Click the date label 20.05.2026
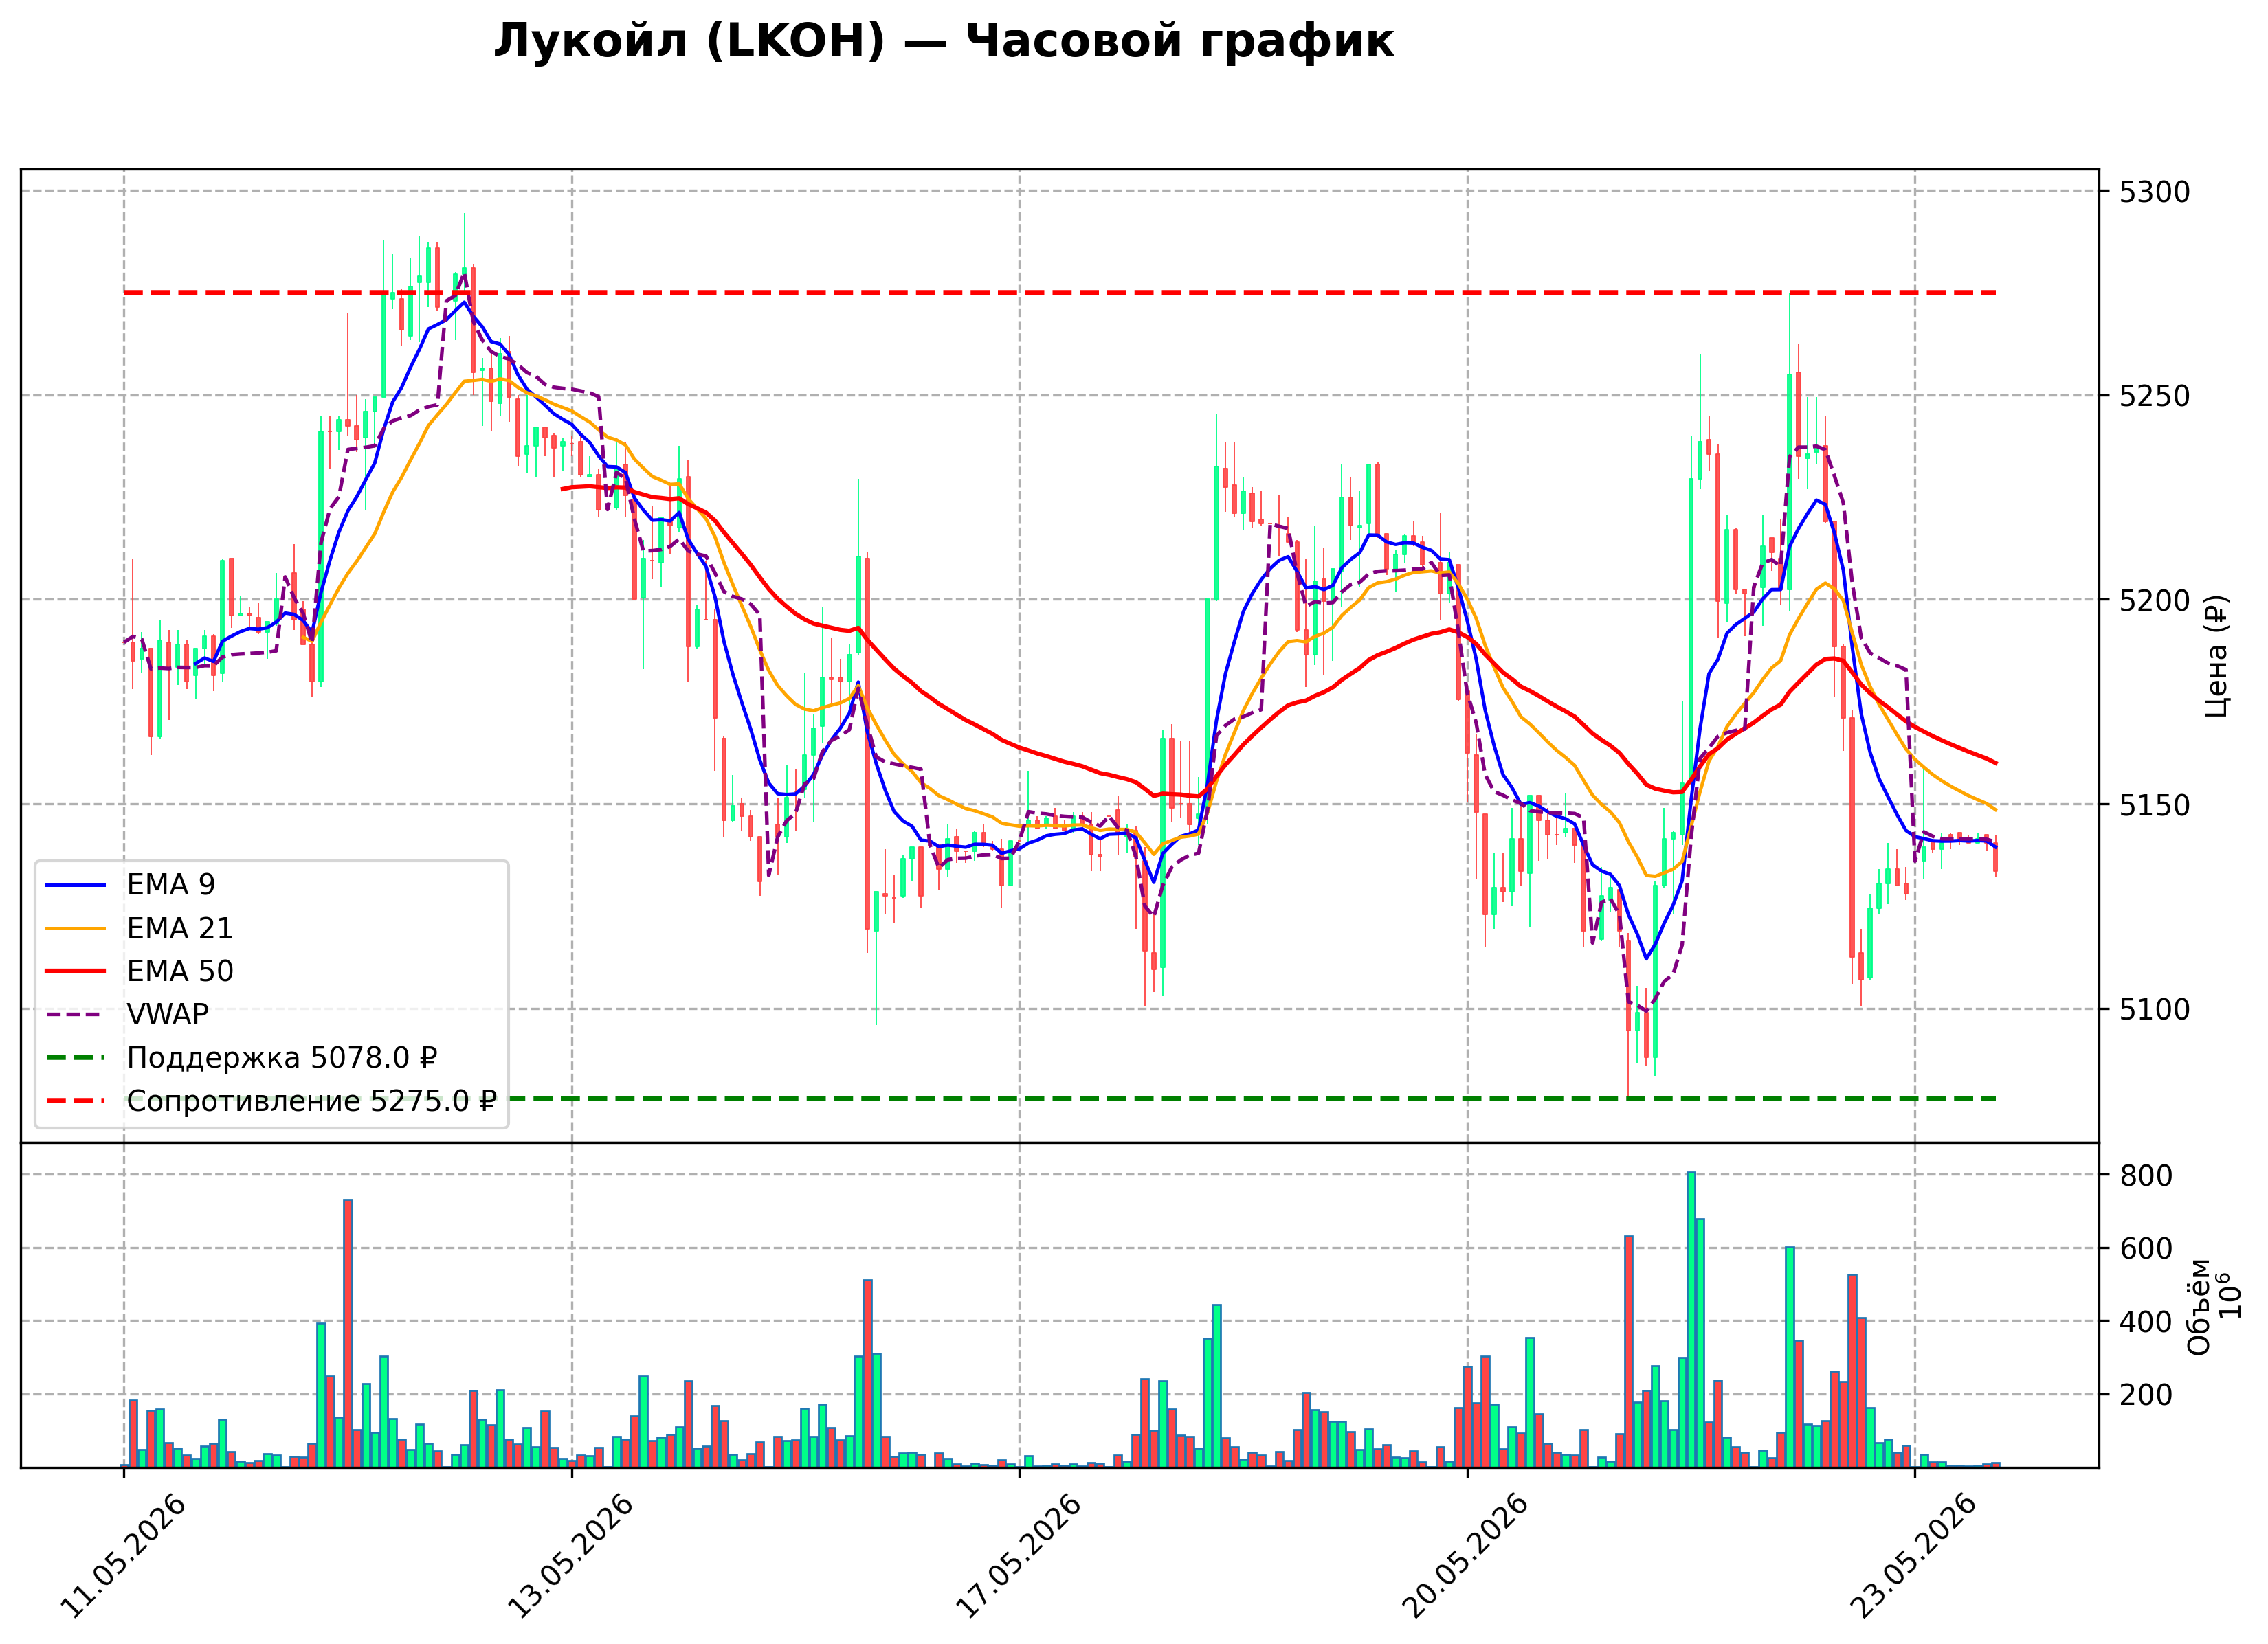This screenshot has width=2268, height=1644. (1467, 1556)
